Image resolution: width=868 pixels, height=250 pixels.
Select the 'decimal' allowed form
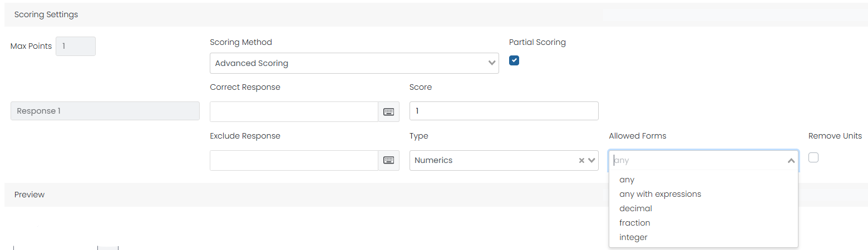pos(635,208)
